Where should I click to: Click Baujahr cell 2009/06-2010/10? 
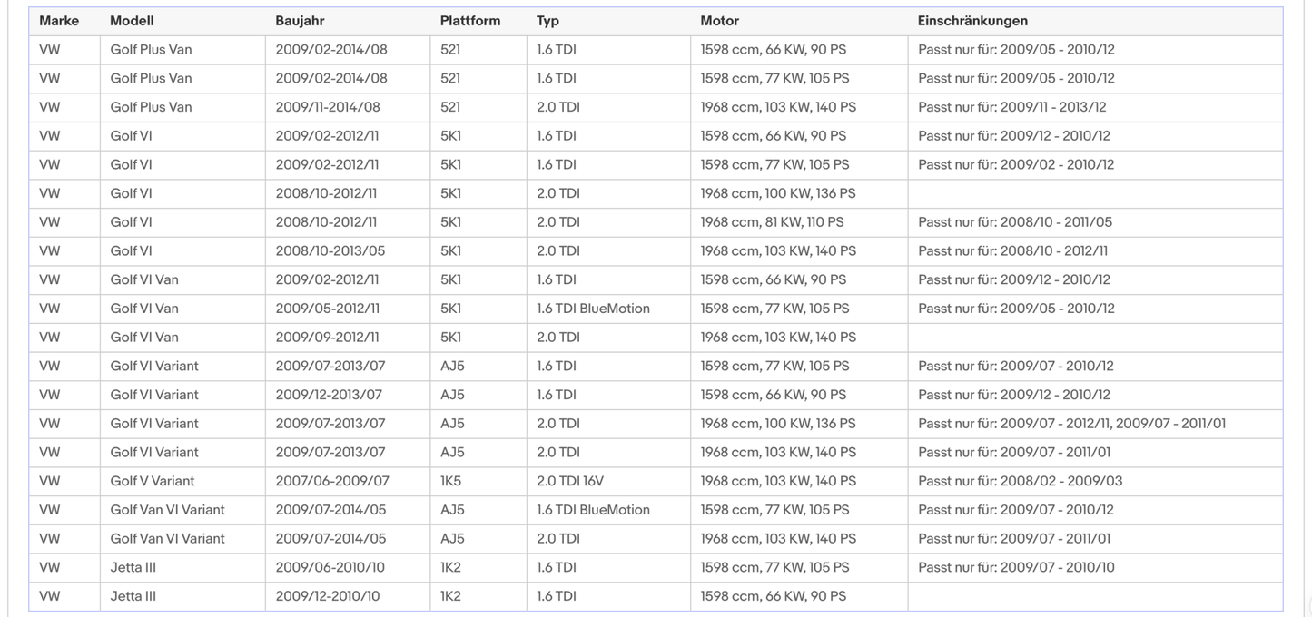pos(330,567)
